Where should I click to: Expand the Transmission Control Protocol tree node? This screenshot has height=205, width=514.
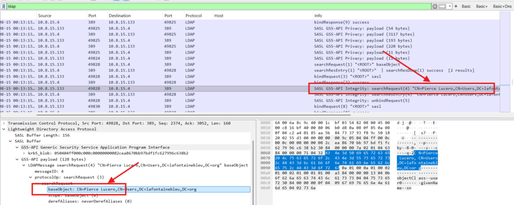tap(4, 123)
